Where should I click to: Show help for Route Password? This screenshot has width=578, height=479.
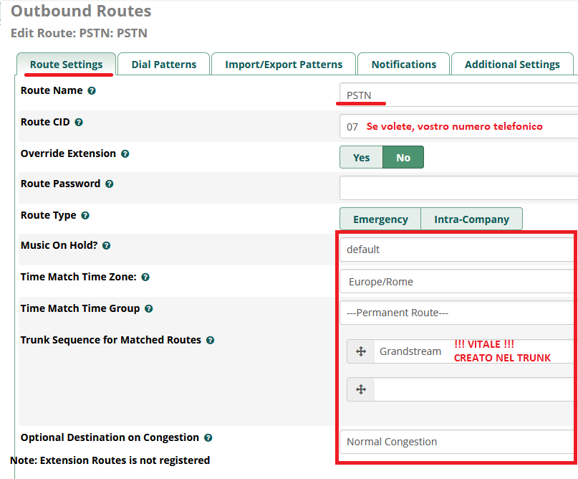pyautogui.click(x=109, y=184)
